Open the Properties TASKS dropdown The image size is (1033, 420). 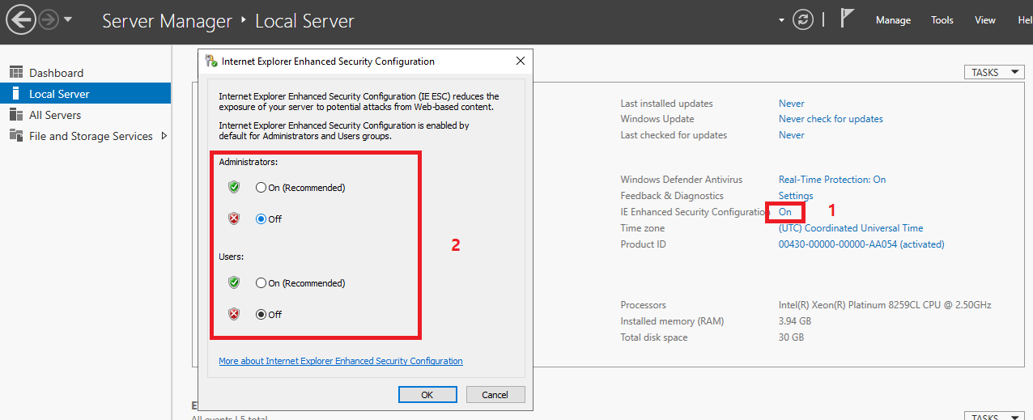994,72
